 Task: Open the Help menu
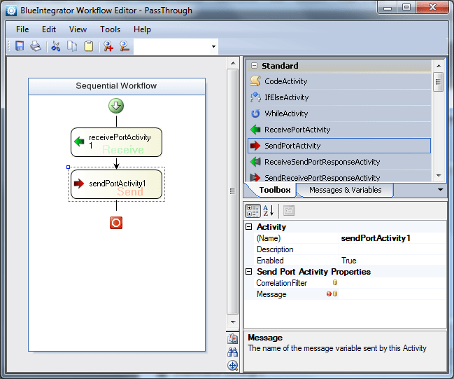pos(142,29)
